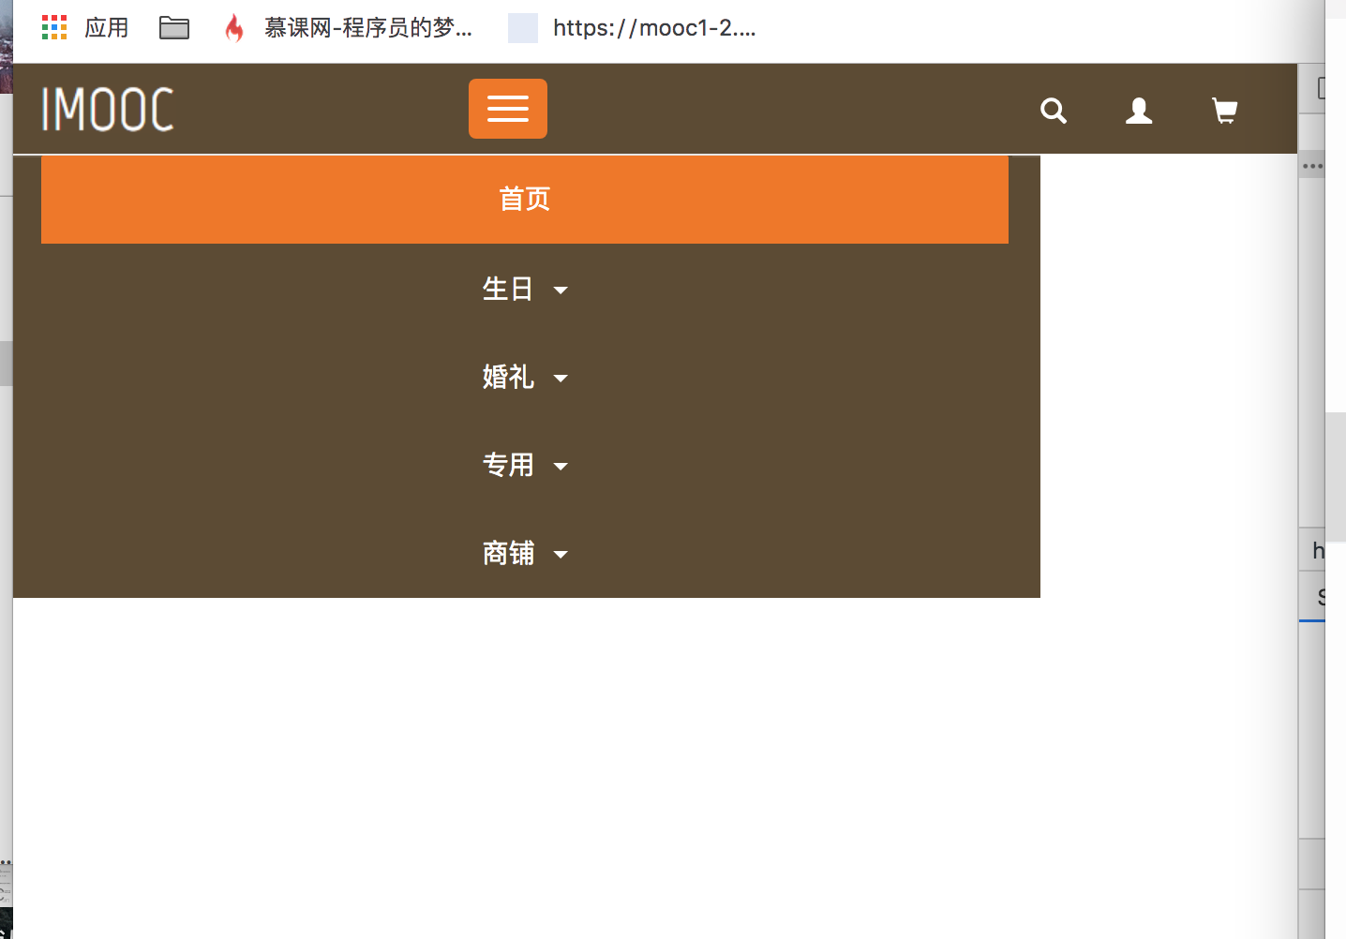This screenshot has height=939, width=1346.
Task: Click the user account icon
Action: pyautogui.click(x=1138, y=111)
